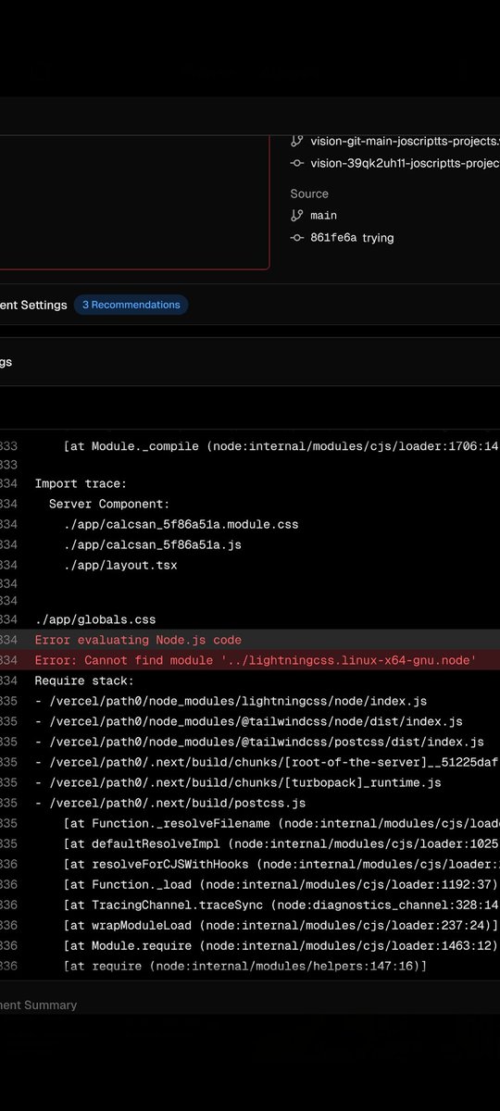Expand the Deployment Summary section

(250, 1005)
